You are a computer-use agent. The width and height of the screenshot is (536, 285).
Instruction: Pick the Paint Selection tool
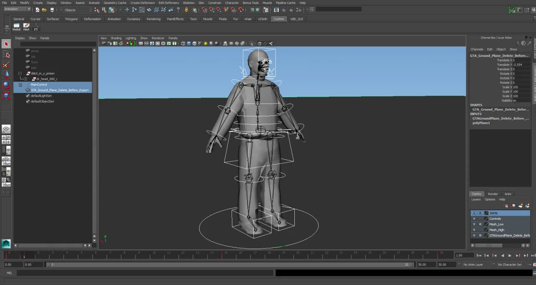[x=6, y=65]
